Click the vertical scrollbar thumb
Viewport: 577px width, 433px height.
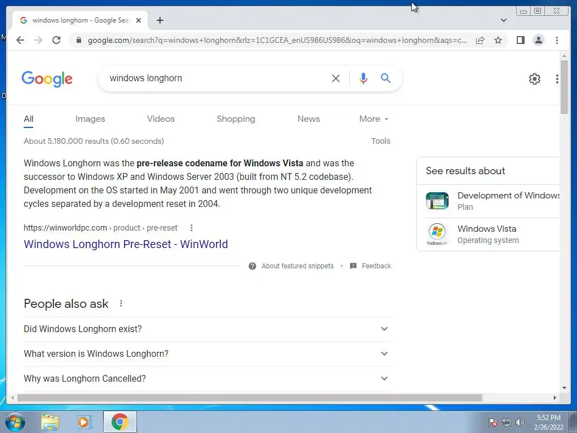pos(565,87)
